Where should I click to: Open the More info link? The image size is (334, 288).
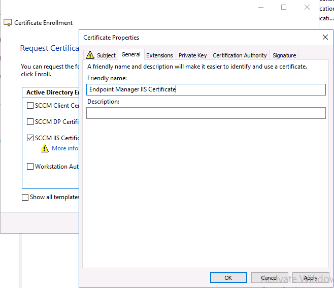tap(65, 148)
